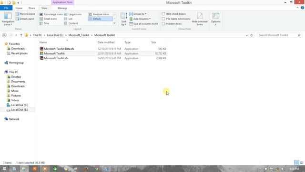The height and width of the screenshot is (172, 305).
Task: Open the Options button
Action: pos(215,19)
